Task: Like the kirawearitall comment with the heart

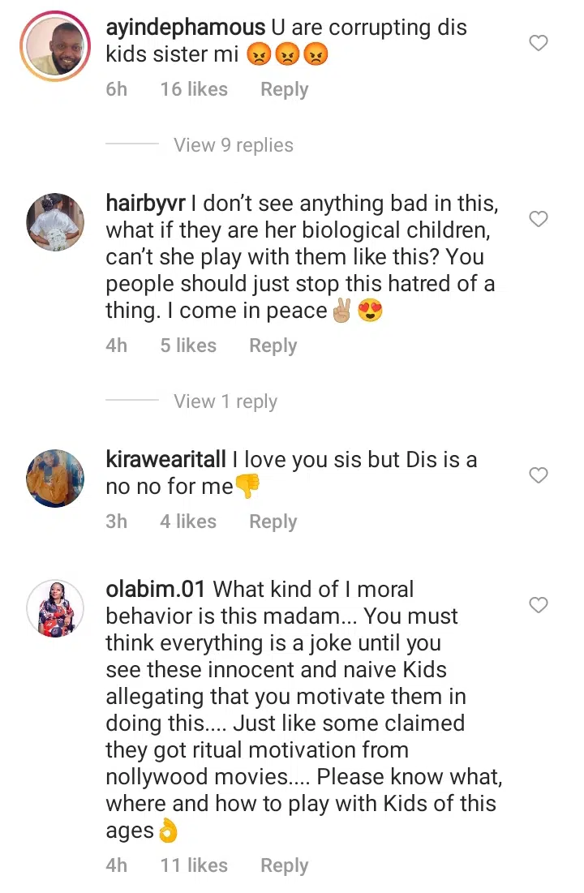Action: tap(539, 475)
